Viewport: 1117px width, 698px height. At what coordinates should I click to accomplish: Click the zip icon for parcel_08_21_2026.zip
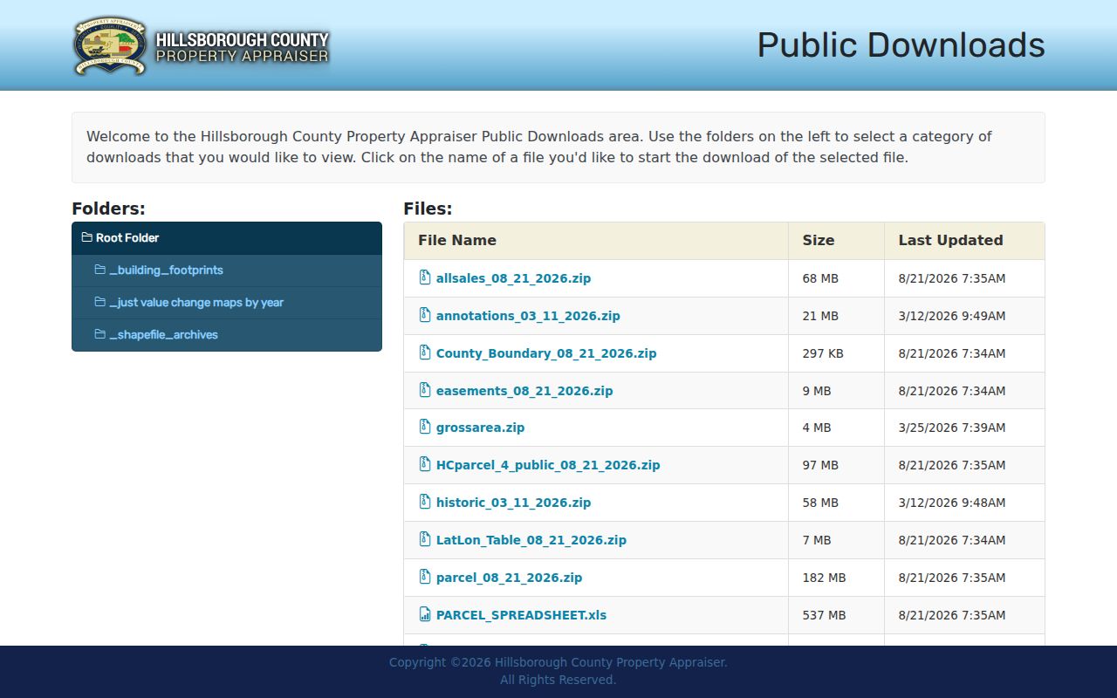(425, 577)
